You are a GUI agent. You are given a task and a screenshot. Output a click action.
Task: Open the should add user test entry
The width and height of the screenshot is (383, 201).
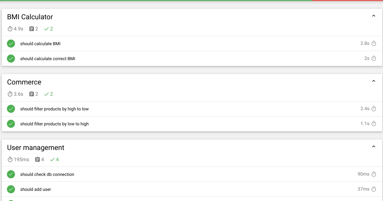(35, 189)
